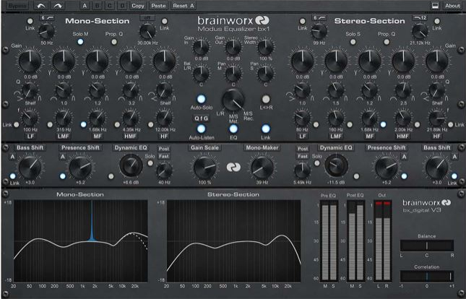Viewport: 466px width, 299px height.
Task: Select settings slot D
Action: pos(122,6)
